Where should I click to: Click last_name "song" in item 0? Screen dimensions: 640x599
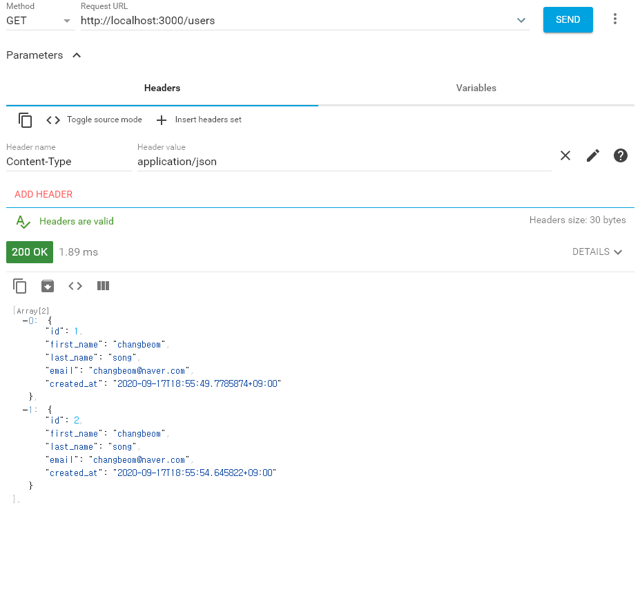pos(122,358)
